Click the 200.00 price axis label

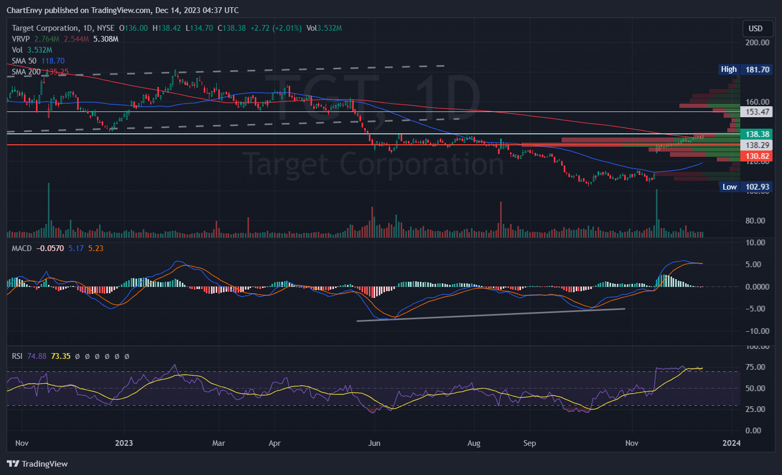point(757,43)
